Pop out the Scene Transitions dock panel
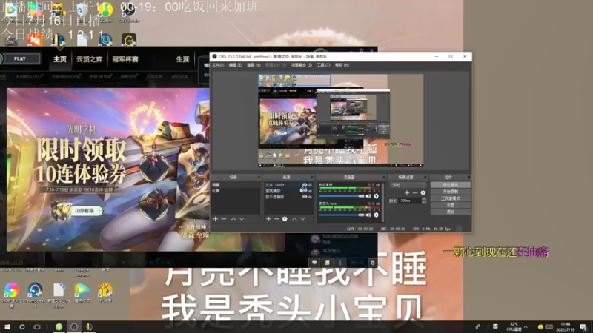 coord(425,177)
